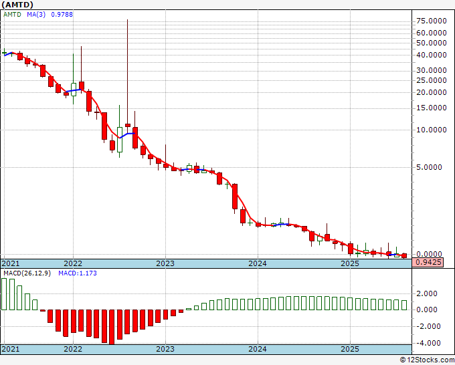The image size is (455, 365).
Task: Click the MACD:1.173 value label
Action: coord(78,273)
